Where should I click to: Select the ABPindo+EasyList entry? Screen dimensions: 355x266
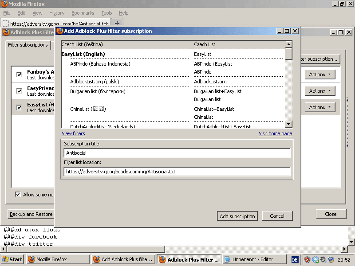213,64
